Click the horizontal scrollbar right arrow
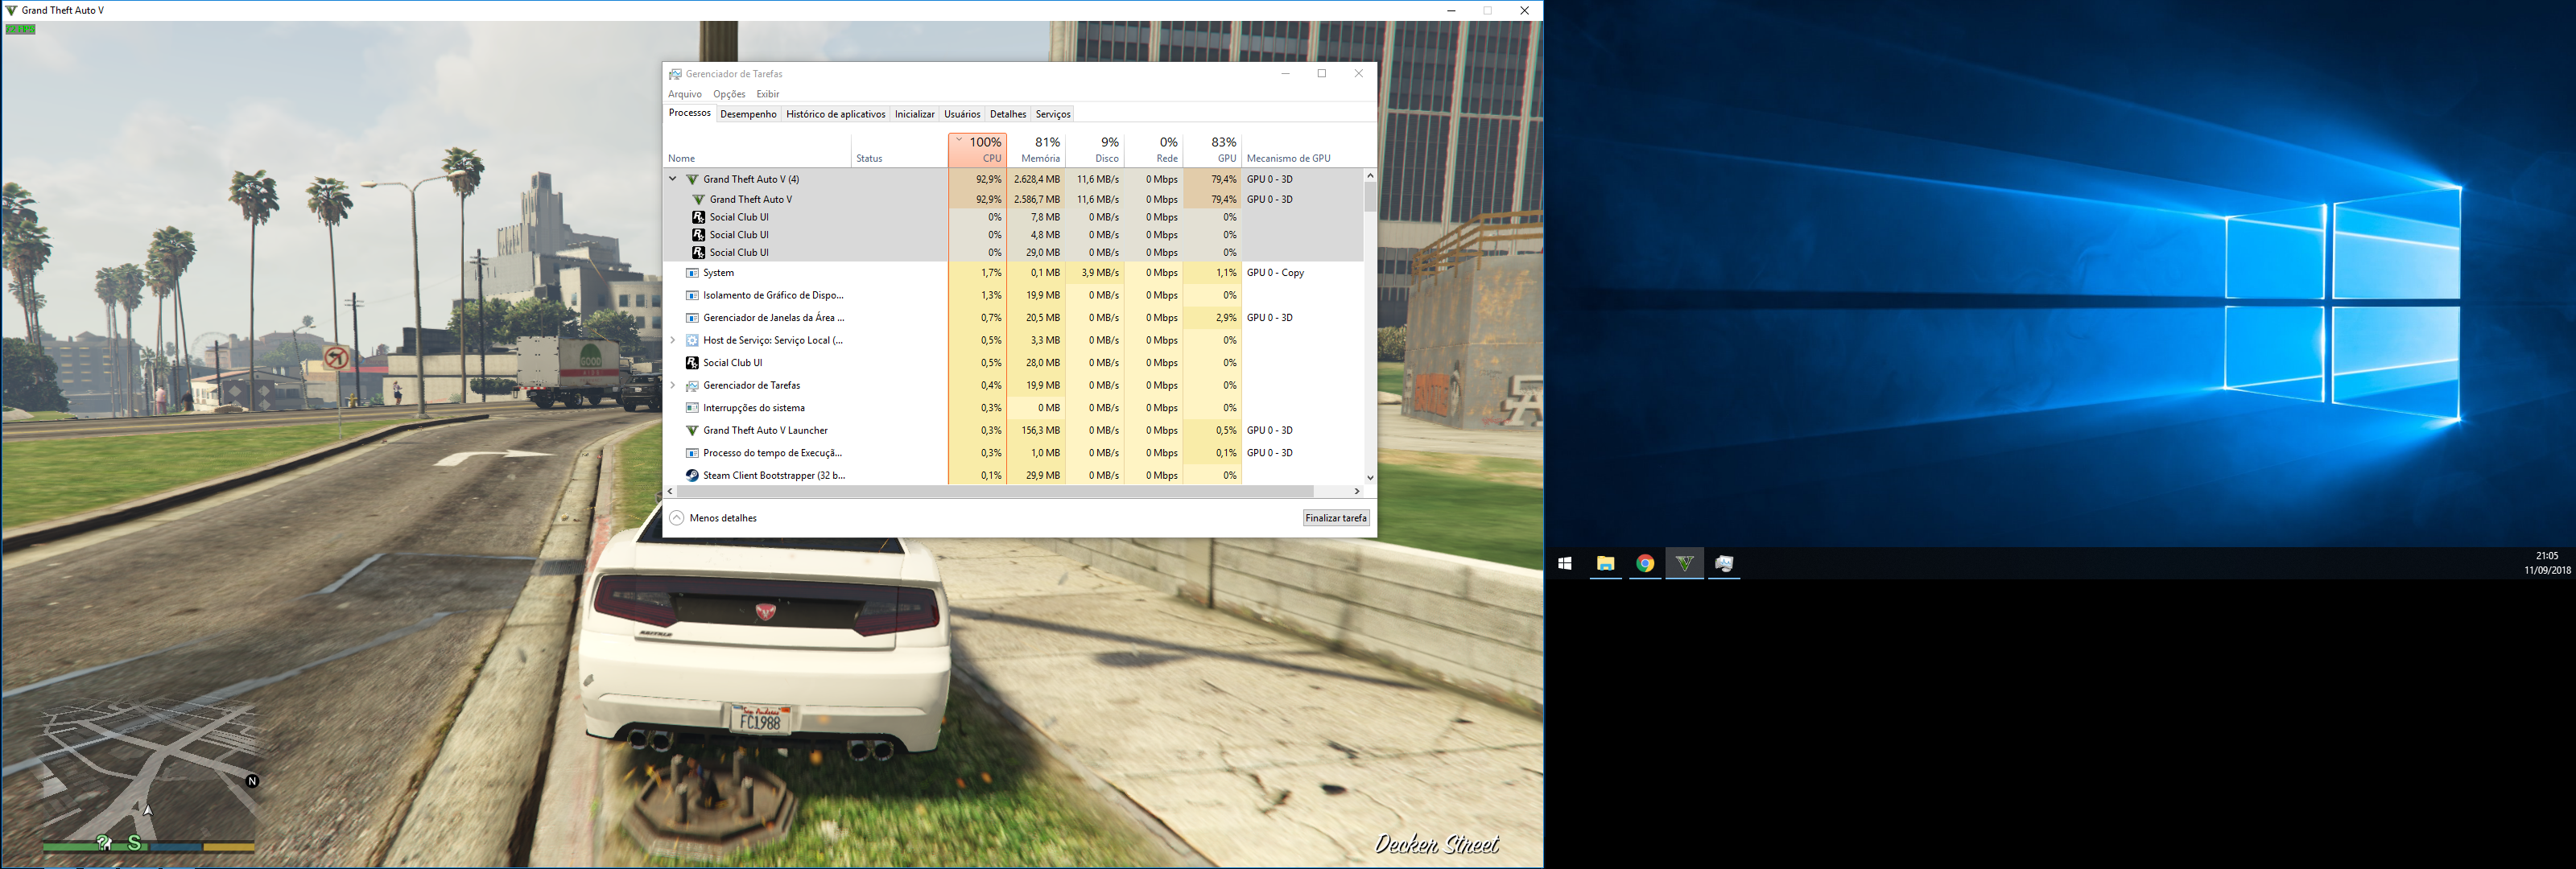The width and height of the screenshot is (2576, 869). (1357, 491)
